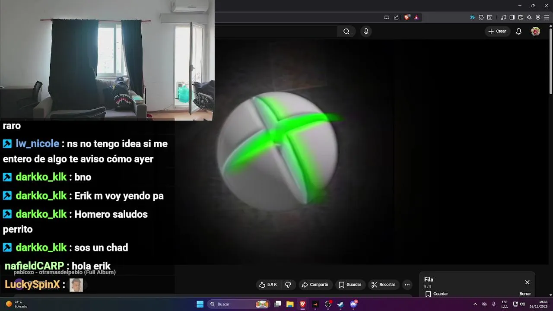553x311 pixels.
Task: Open weather widget 23°C Soleado
Action: coord(16,304)
